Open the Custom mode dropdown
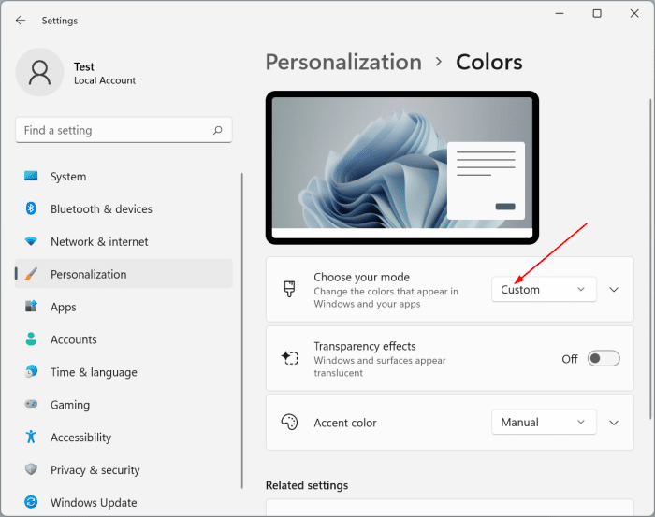This screenshot has height=517, width=655. 544,289
